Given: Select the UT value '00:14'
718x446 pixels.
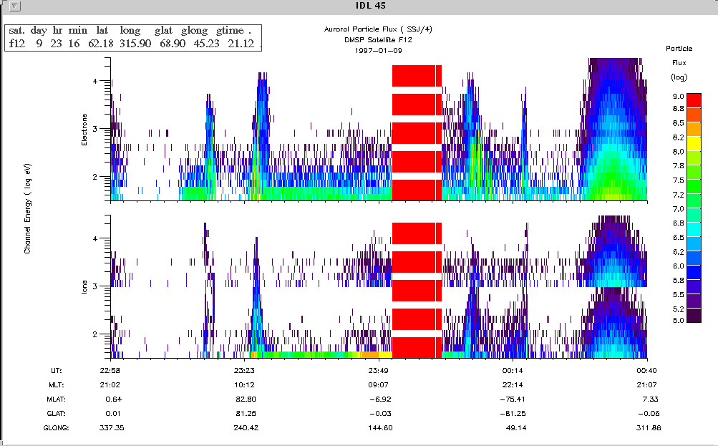Looking at the screenshot, I should (x=512, y=370).
